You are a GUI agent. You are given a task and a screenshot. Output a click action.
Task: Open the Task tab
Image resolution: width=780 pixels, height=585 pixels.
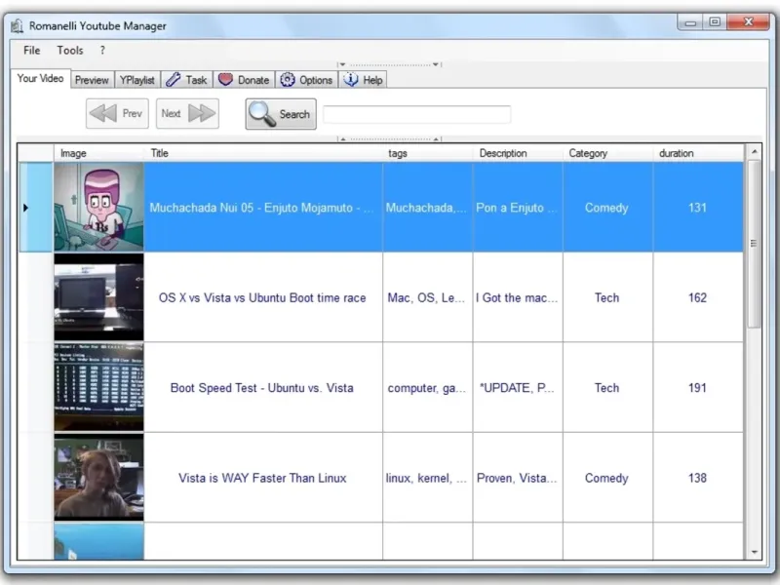click(186, 80)
